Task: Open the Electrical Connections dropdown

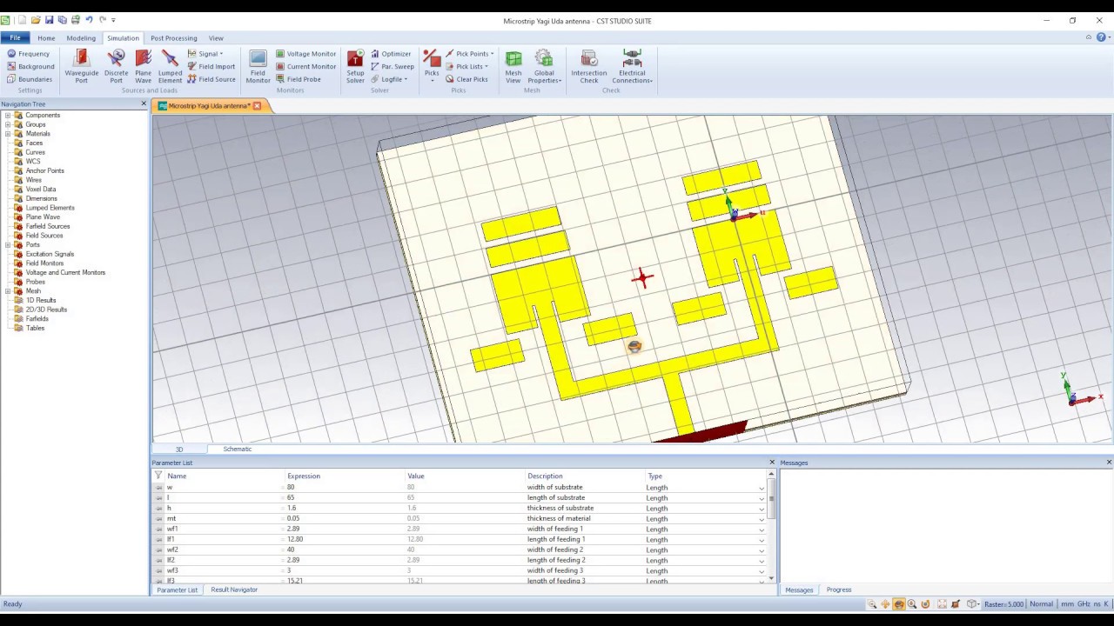Action: [x=632, y=66]
